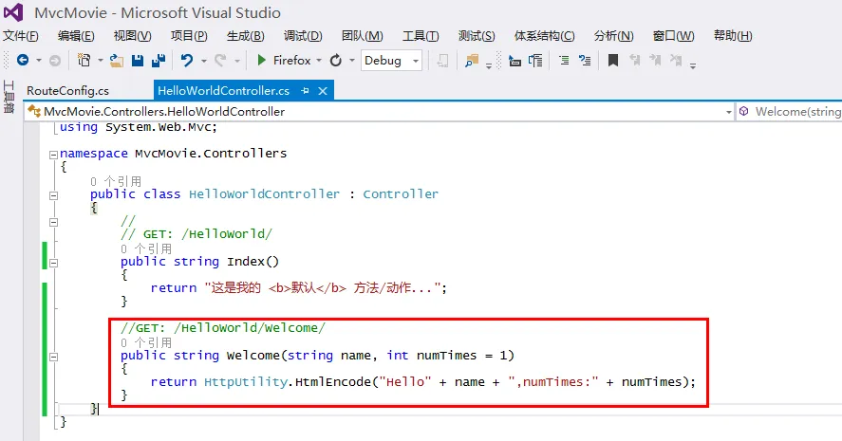This screenshot has height=441, width=842.
Task: Click the Save floppy disk icon
Action: (x=138, y=61)
